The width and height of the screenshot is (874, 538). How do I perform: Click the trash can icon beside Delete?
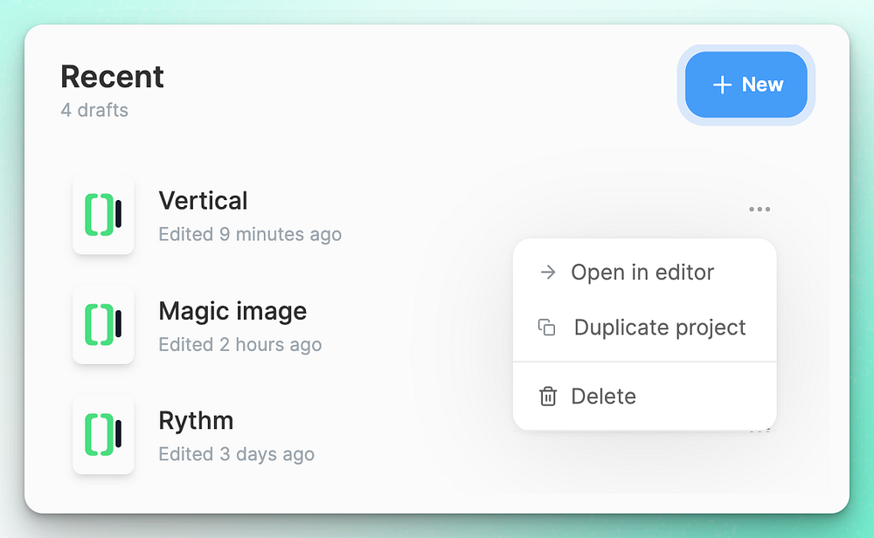(548, 397)
